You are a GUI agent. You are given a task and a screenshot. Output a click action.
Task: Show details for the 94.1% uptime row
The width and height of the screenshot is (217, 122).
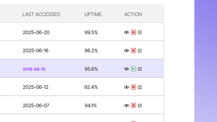click(x=127, y=106)
